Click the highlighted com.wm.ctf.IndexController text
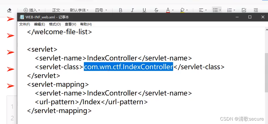The image size is (268, 124). point(129,67)
